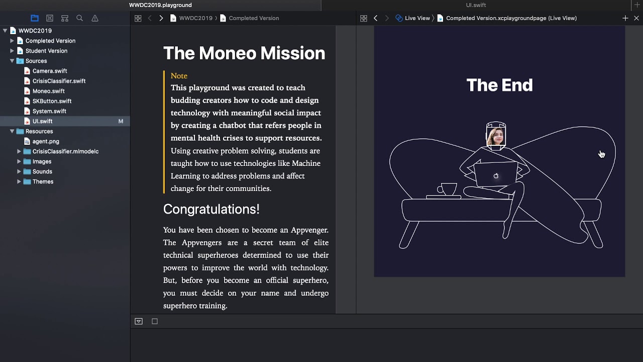This screenshot has width=643, height=362.
Task: Expand the Images folder triangle
Action: [19, 161]
